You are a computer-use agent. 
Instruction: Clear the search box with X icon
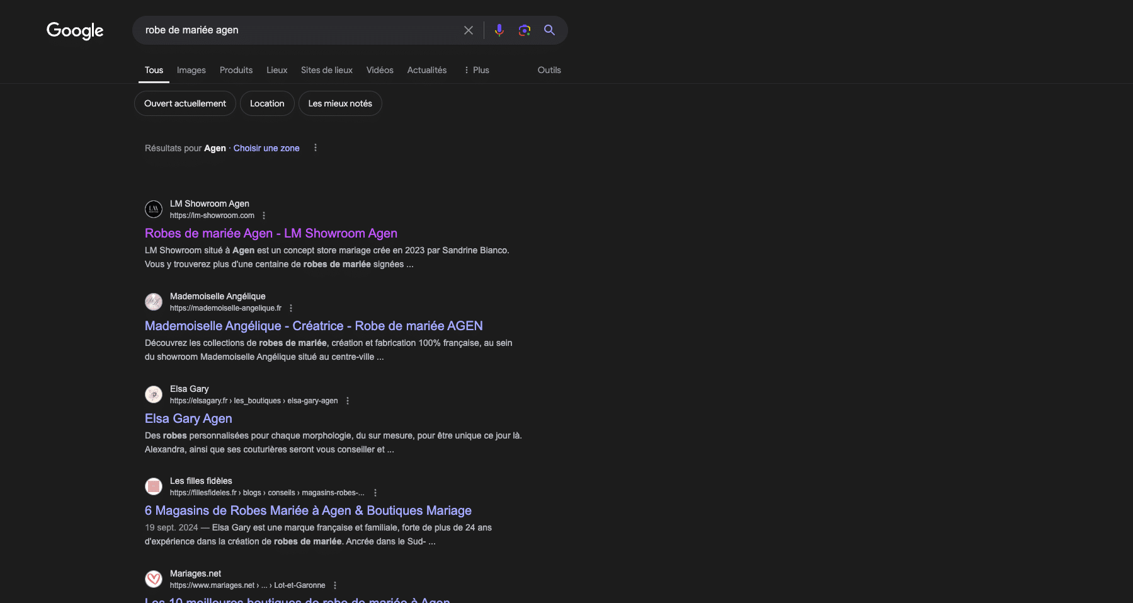tap(468, 30)
